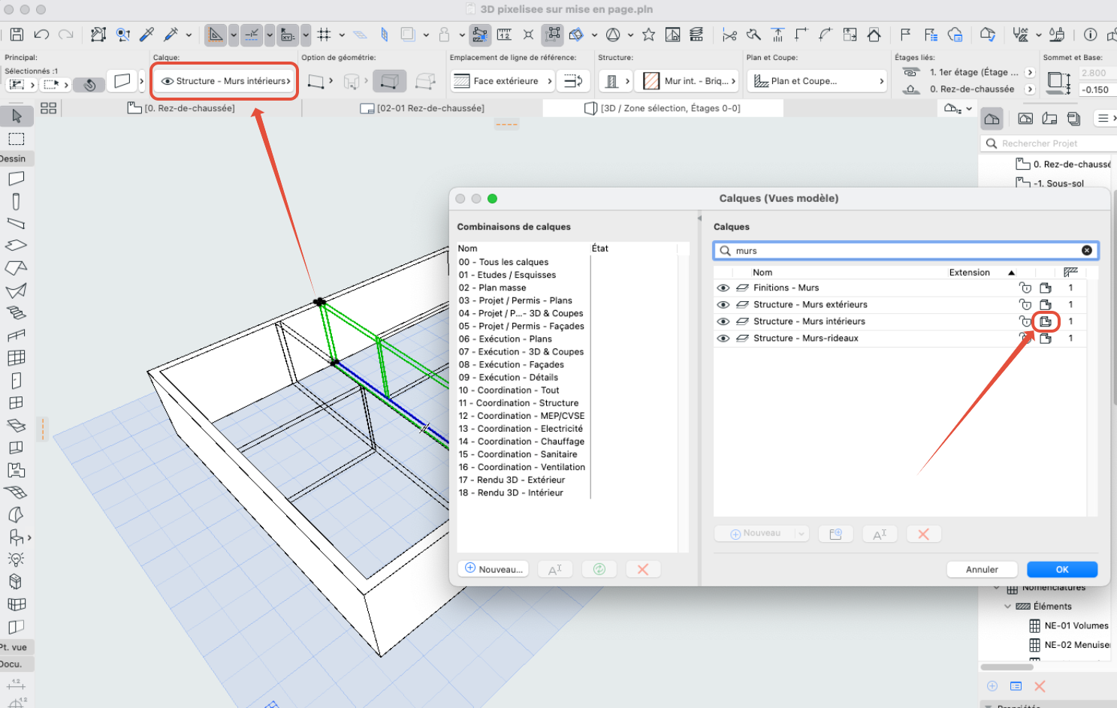Select the Stair tool in the toolbox
Viewport: 1117px width, 708px height.
tap(17, 313)
